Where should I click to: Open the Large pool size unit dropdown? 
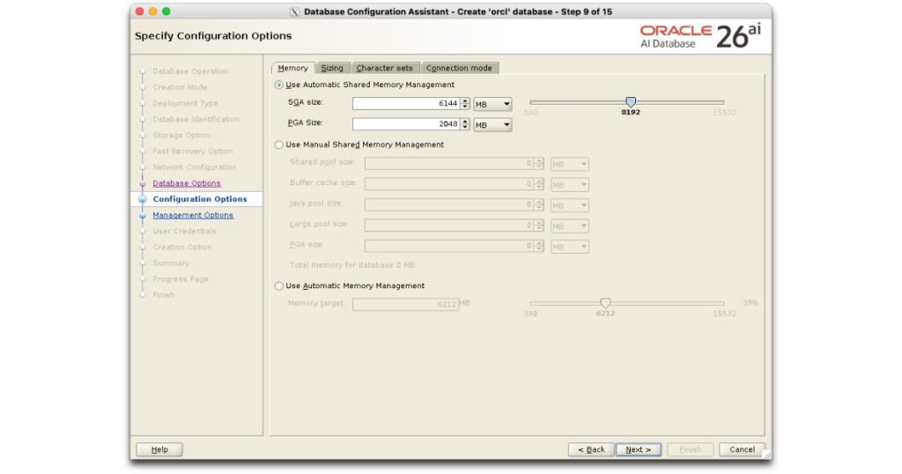[570, 226]
